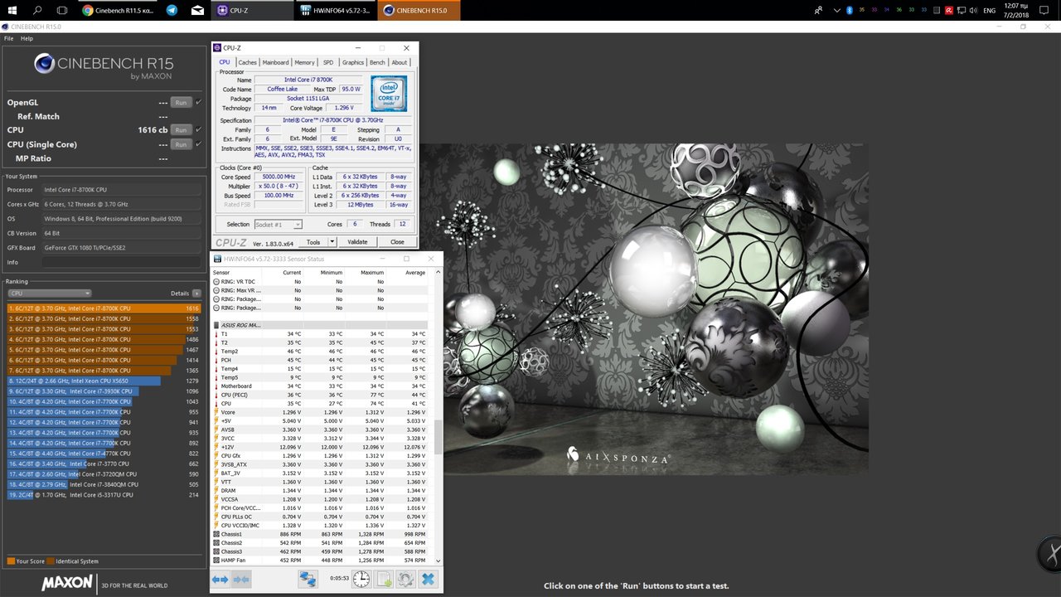Image resolution: width=1061 pixels, height=597 pixels.
Task: Click Cinebench Info input field
Action: tap(120, 262)
